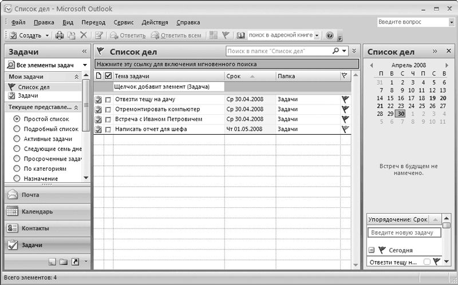Click the instant search enable link
Image resolution: width=458 pixels, height=285 pixels.
pos(176,64)
